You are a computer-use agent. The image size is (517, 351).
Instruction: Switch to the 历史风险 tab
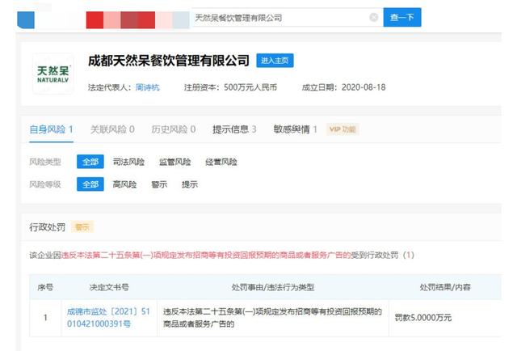point(174,129)
